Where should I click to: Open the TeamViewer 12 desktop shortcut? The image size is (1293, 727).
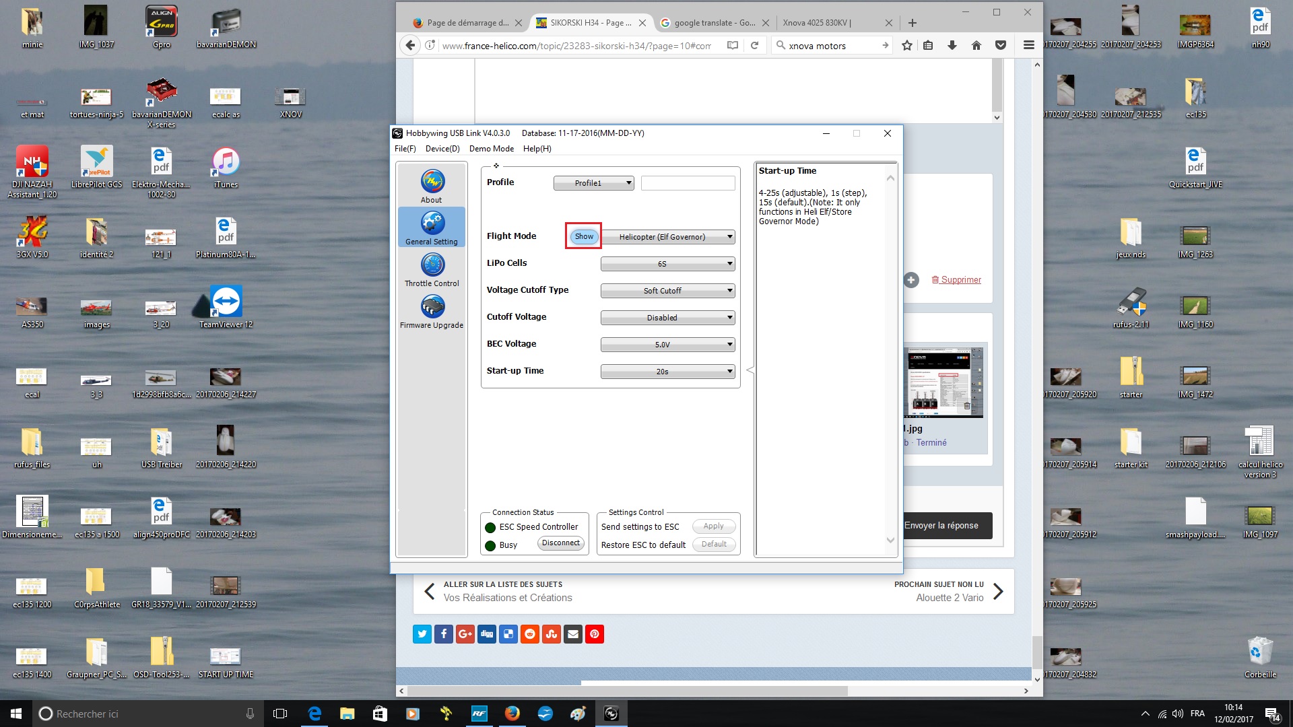226,306
